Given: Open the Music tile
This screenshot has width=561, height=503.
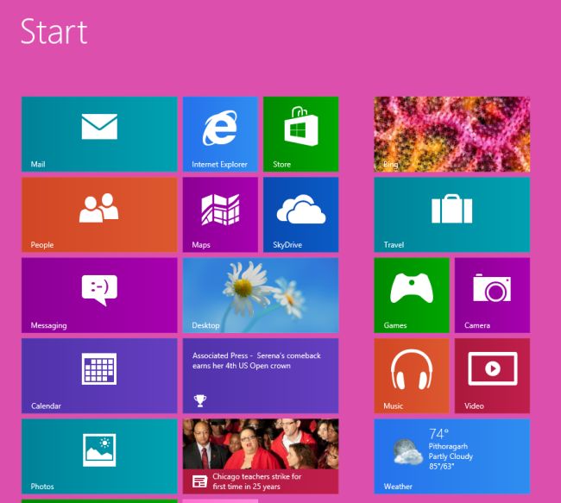Looking at the screenshot, I should 412,375.
